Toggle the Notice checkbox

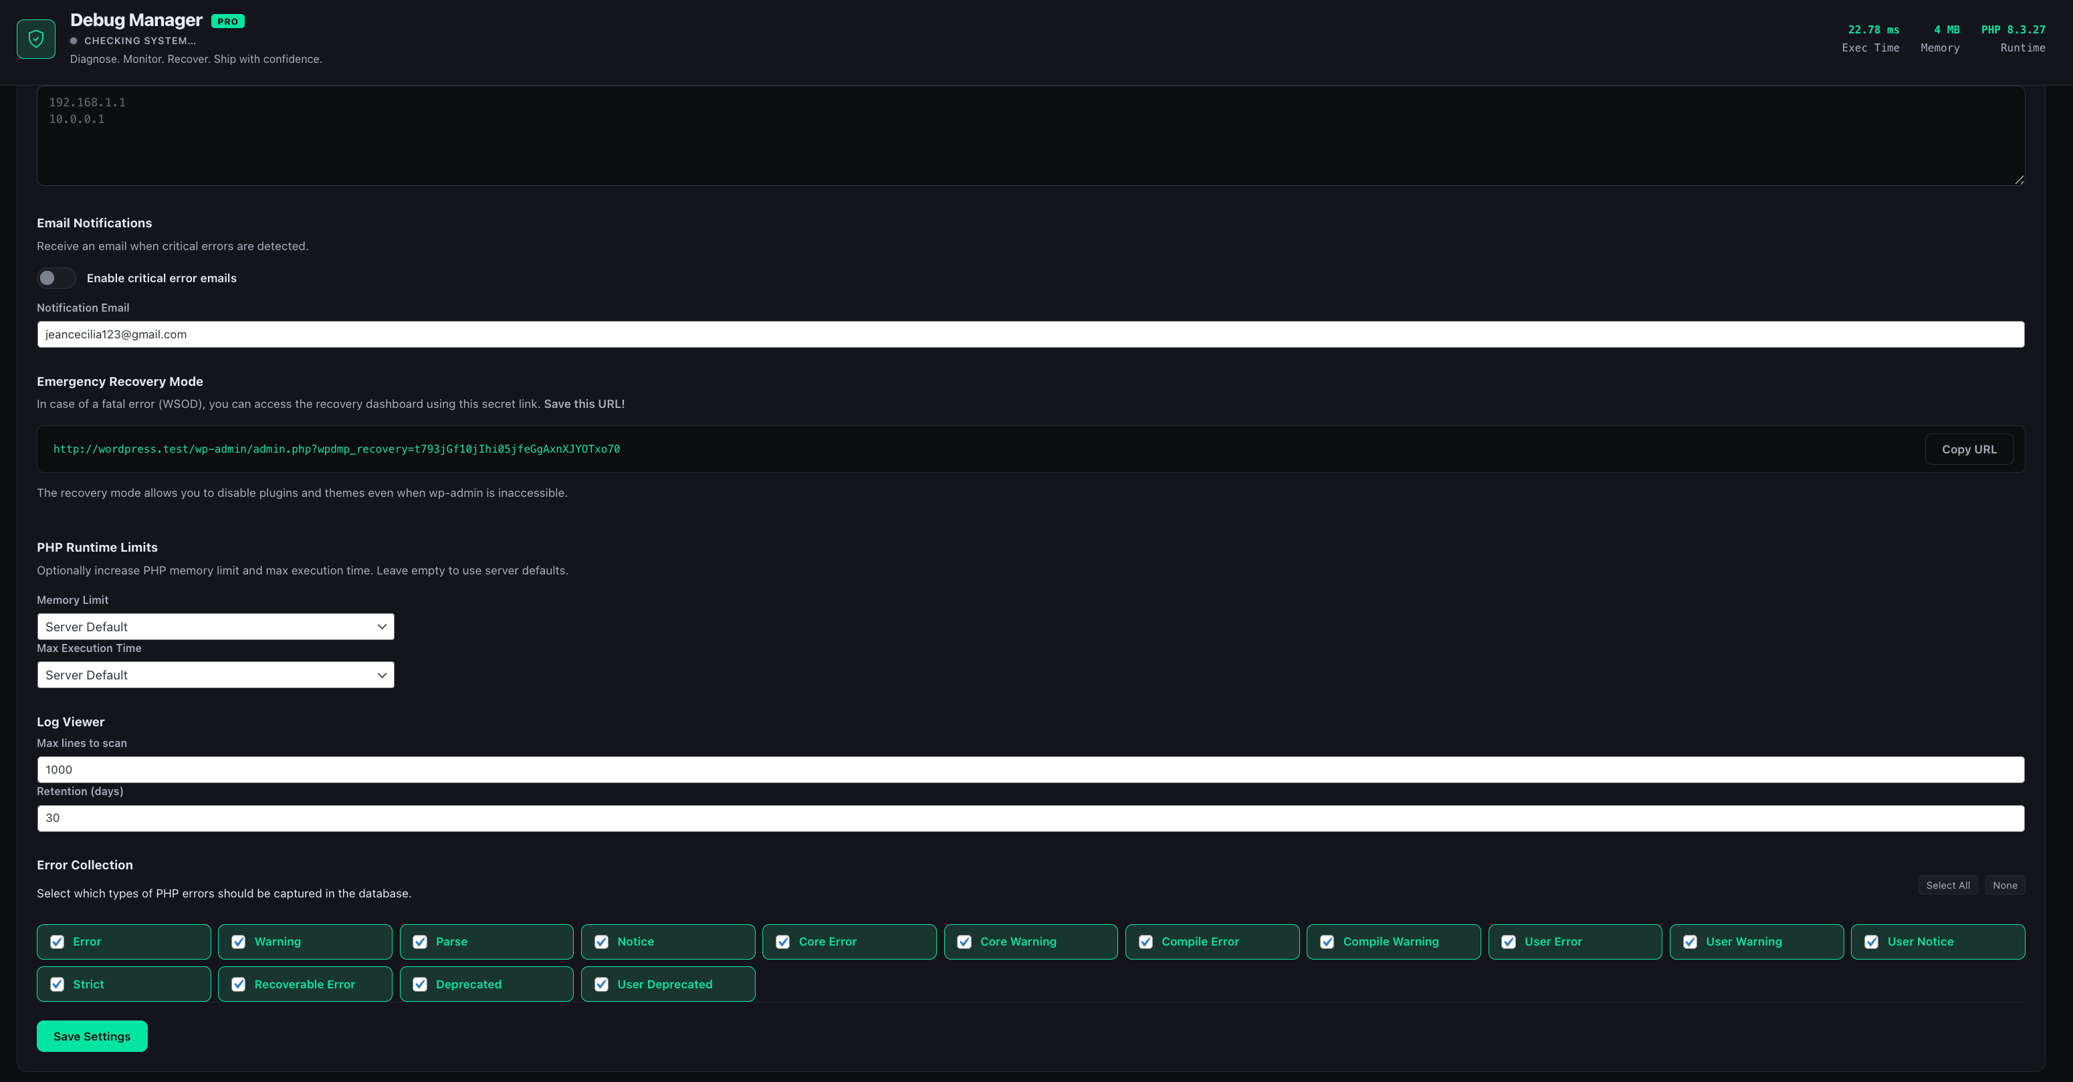(x=601, y=942)
